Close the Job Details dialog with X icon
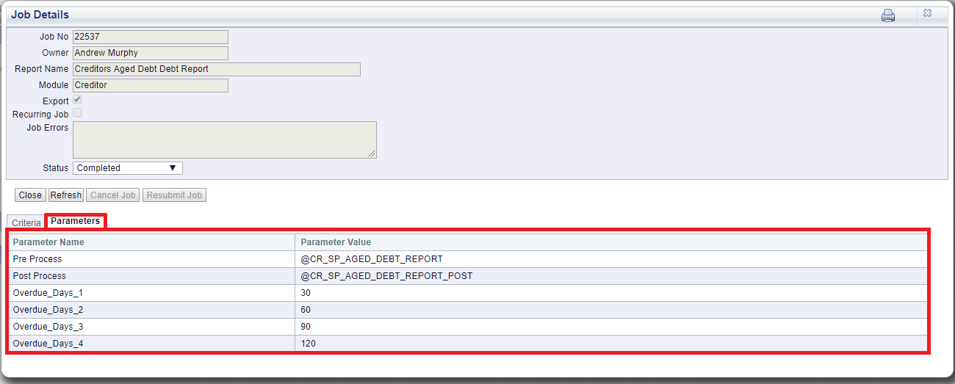The height and width of the screenshot is (384, 955). click(928, 13)
